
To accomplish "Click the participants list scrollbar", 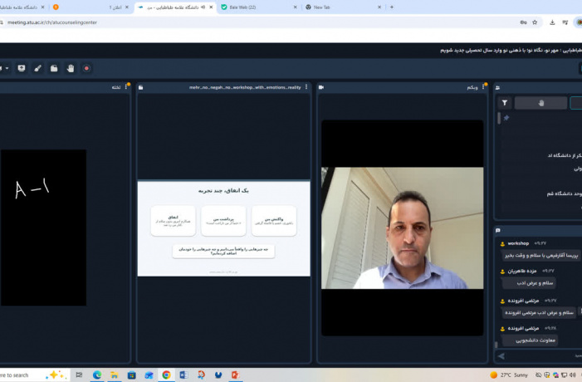I will [x=498, y=118].
